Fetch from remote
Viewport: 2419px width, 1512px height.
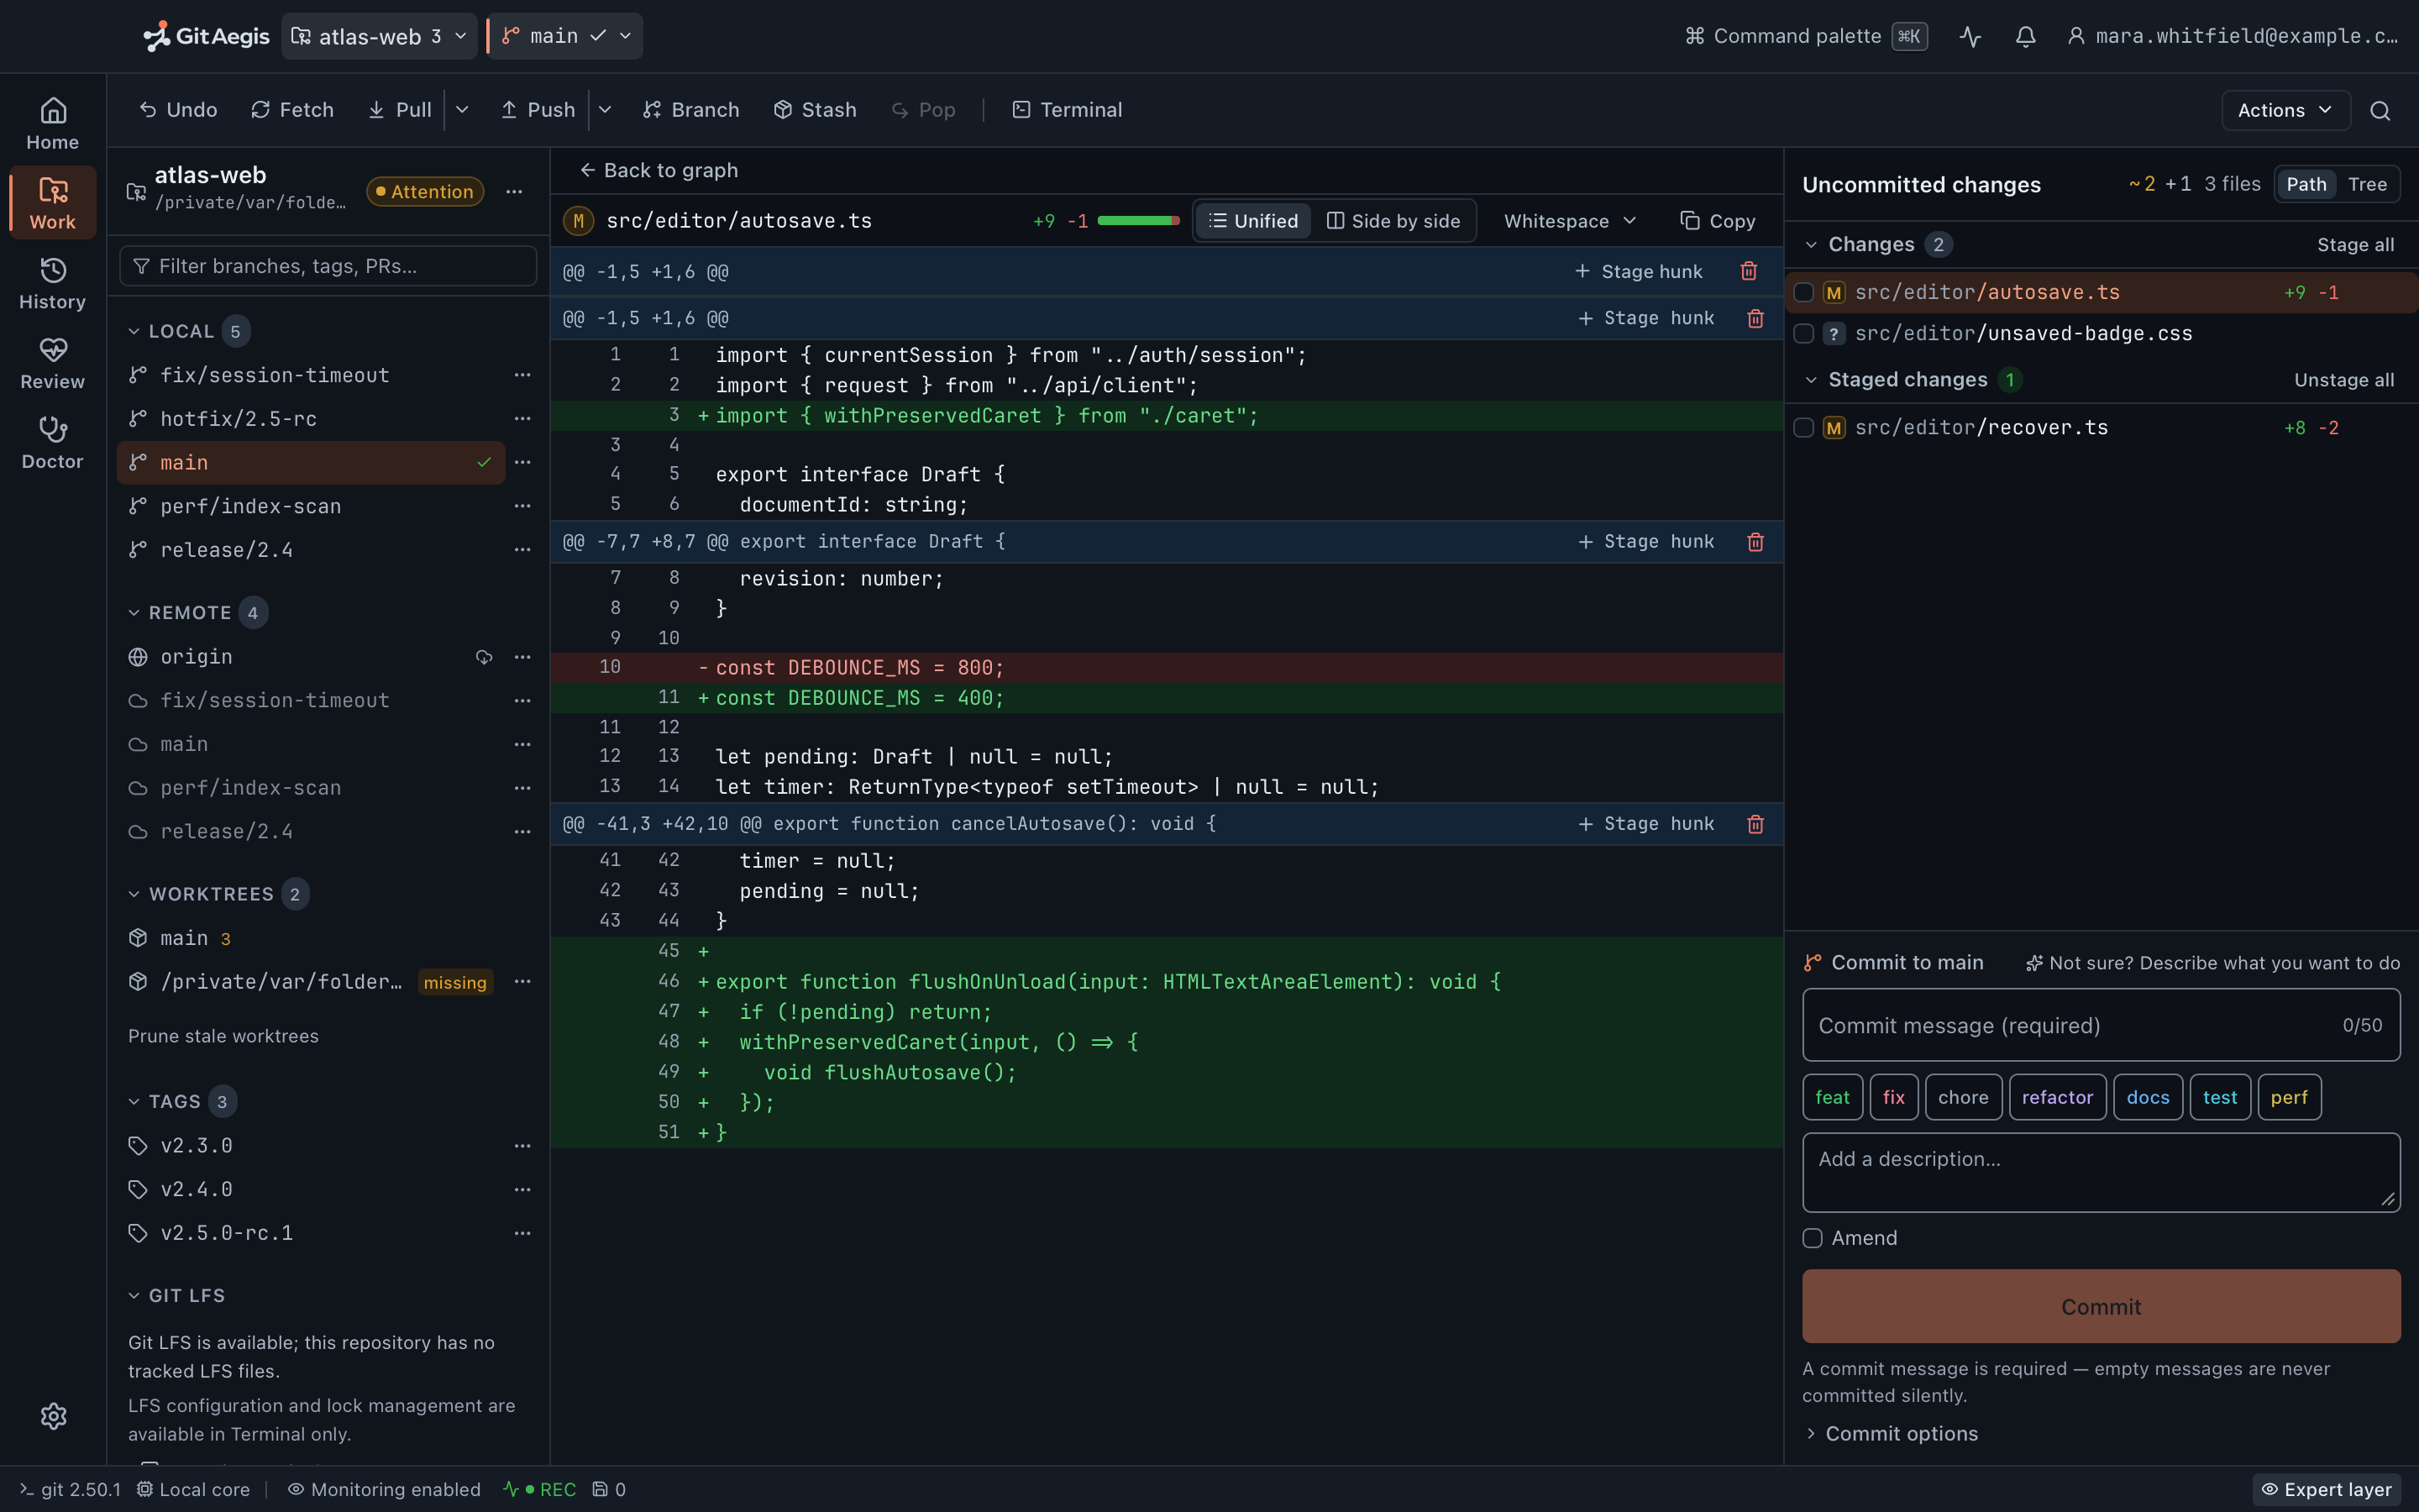pos(292,110)
